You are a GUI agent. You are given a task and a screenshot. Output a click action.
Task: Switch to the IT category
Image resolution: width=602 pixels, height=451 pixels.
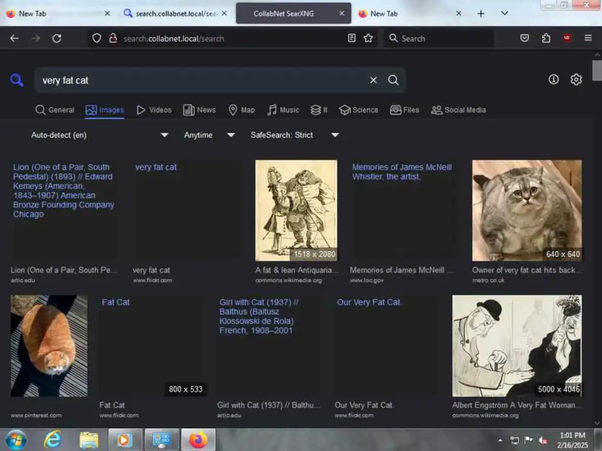[x=319, y=110]
